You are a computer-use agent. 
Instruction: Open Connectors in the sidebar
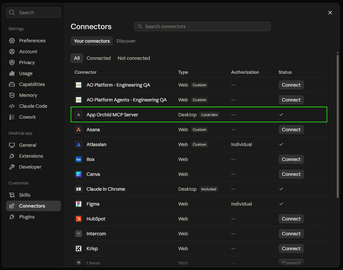point(33,206)
